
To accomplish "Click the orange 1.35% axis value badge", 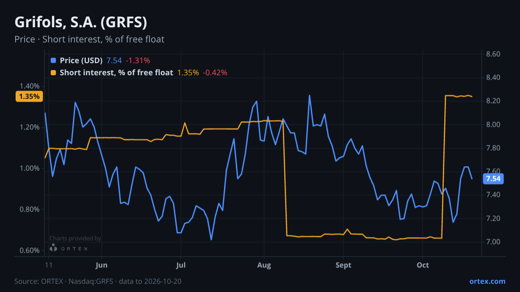I will pyautogui.click(x=29, y=96).
